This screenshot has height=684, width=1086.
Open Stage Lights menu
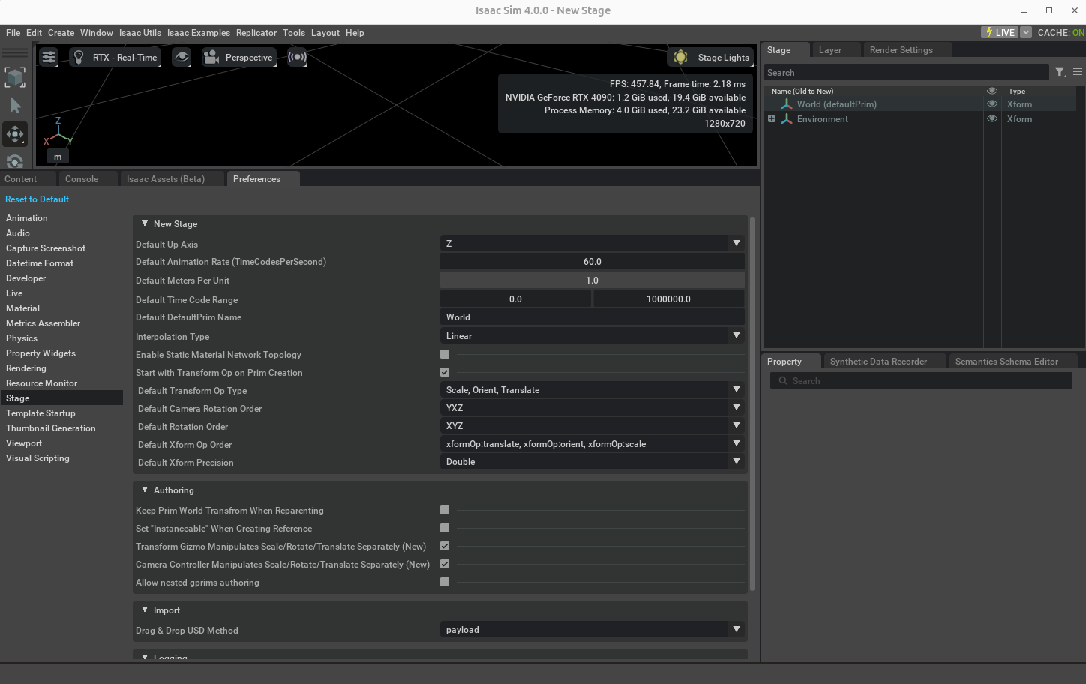coord(710,57)
